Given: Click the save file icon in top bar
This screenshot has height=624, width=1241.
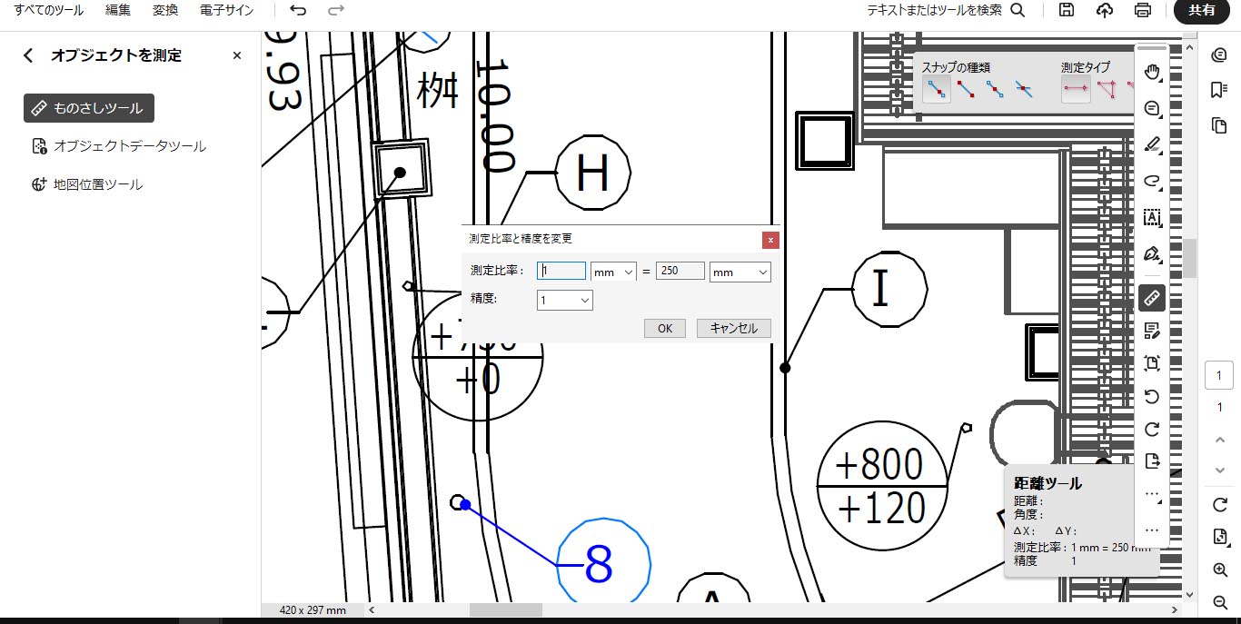Looking at the screenshot, I should click(x=1066, y=10).
